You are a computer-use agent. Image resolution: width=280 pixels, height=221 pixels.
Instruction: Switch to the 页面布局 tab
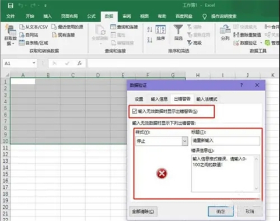[69, 16]
